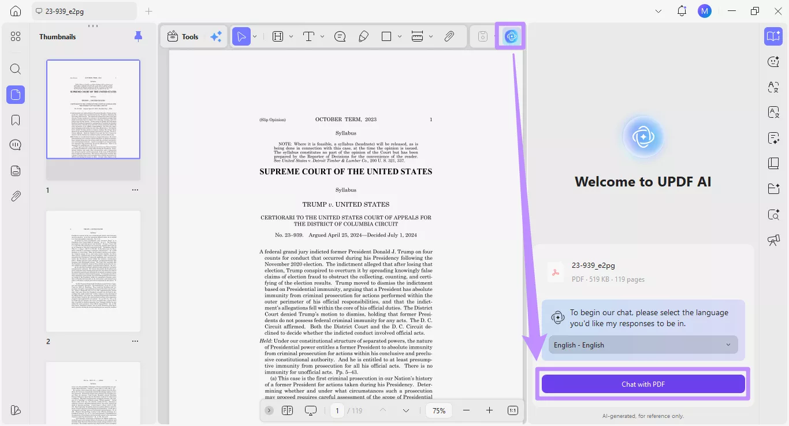Click the paperclip attachment tool
The image size is (789, 426).
[449, 36]
